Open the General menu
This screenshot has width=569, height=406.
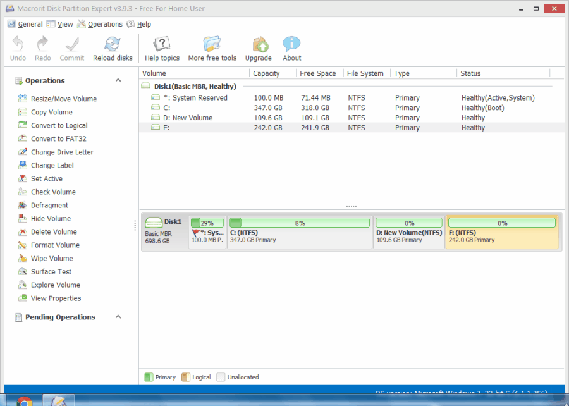pyautogui.click(x=25, y=24)
